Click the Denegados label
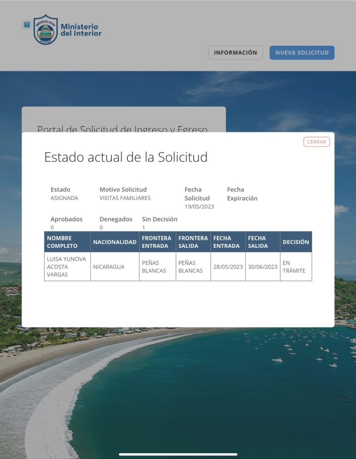Viewport: 356px width, 459px height. tap(116, 219)
